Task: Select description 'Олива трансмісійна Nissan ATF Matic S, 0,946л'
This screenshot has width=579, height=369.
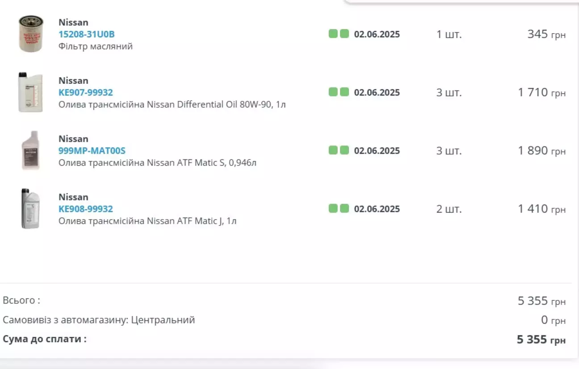Action: coord(157,163)
